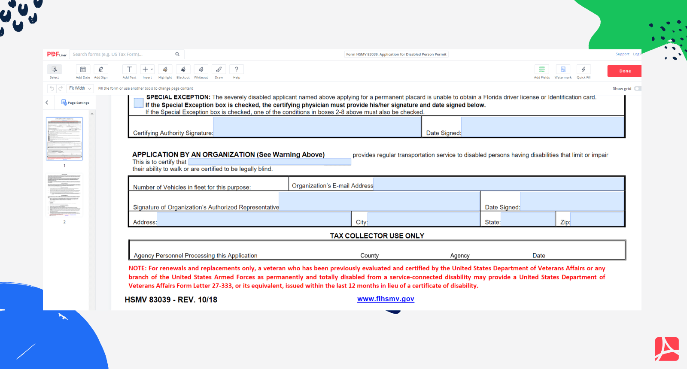Collapse the page thumbnails sidebar
Screen dimensions: 687x369
[x=47, y=103]
